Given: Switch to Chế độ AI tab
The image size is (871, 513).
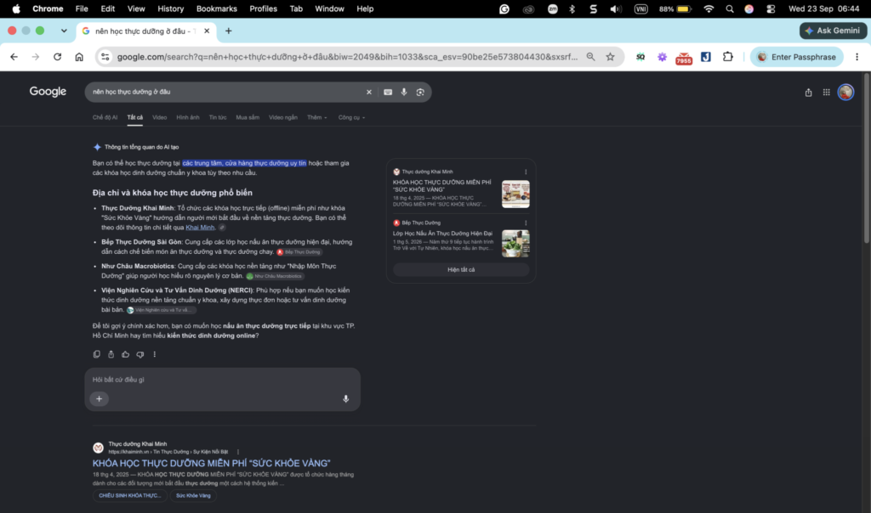Looking at the screenshot, I should click(x=105, y=117).
